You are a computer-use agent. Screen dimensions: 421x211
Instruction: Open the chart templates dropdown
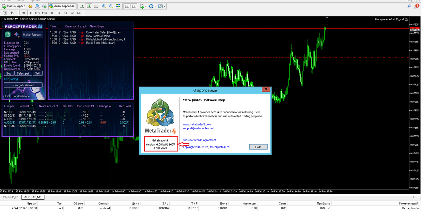(x=162, y=6)
